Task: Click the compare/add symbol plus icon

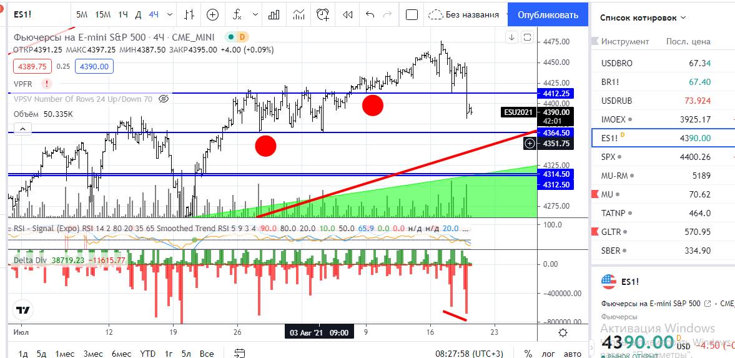Action: point(213,14)
